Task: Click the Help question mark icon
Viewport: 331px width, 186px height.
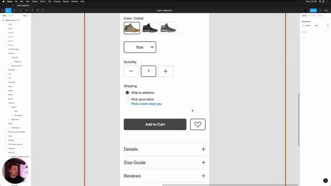Action: click(x=325, y=180)
